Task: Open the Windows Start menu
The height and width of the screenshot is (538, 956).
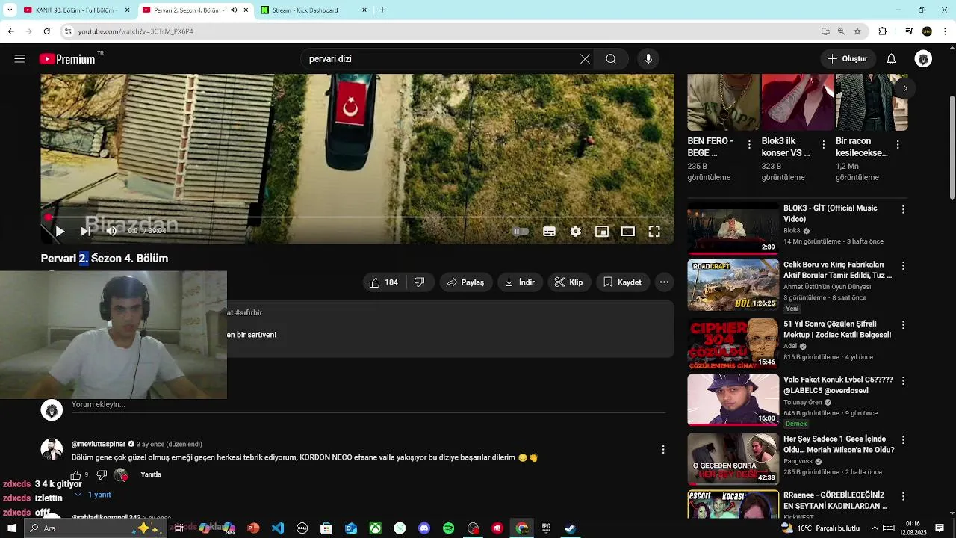Action: [x=11, y=528]
